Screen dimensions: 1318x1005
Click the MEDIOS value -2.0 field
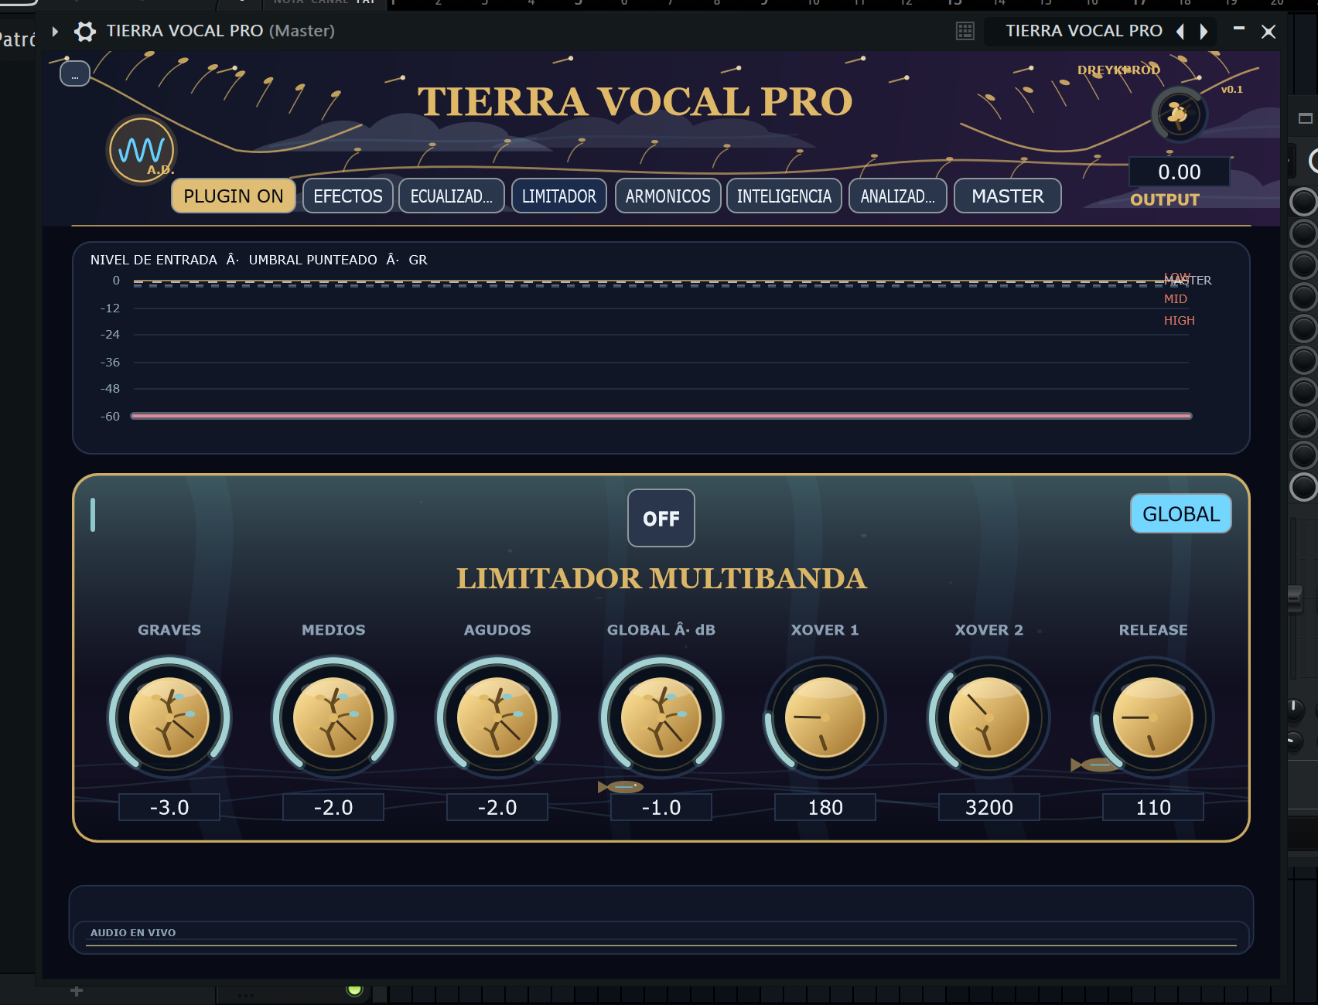[x=333, y=807]
